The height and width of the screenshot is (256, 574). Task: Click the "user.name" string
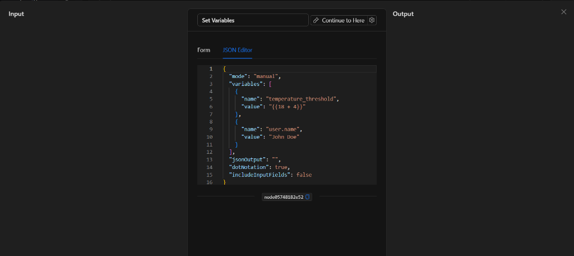click(283, 130)
